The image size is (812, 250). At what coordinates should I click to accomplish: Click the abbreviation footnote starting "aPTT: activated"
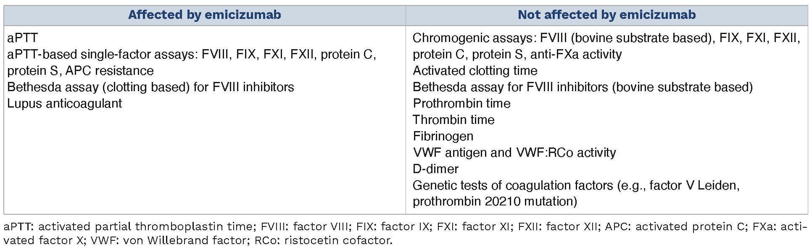click(126, 226)
